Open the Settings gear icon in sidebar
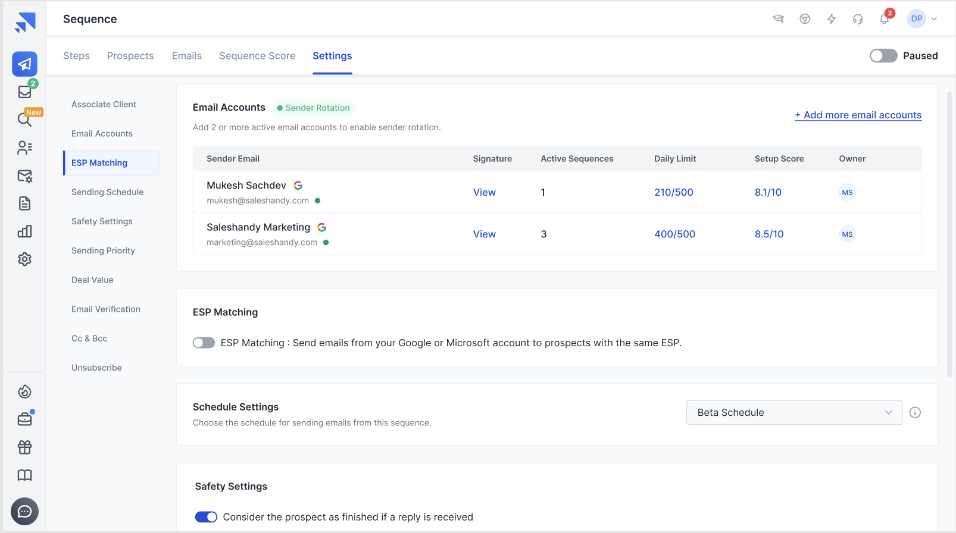The width and height of the screenshot is (956, 533). (x=24, y=259)
